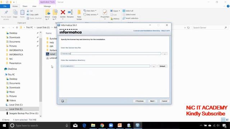Click the Explorer help question icon
230x129 pixels.
tap(228, 6)
